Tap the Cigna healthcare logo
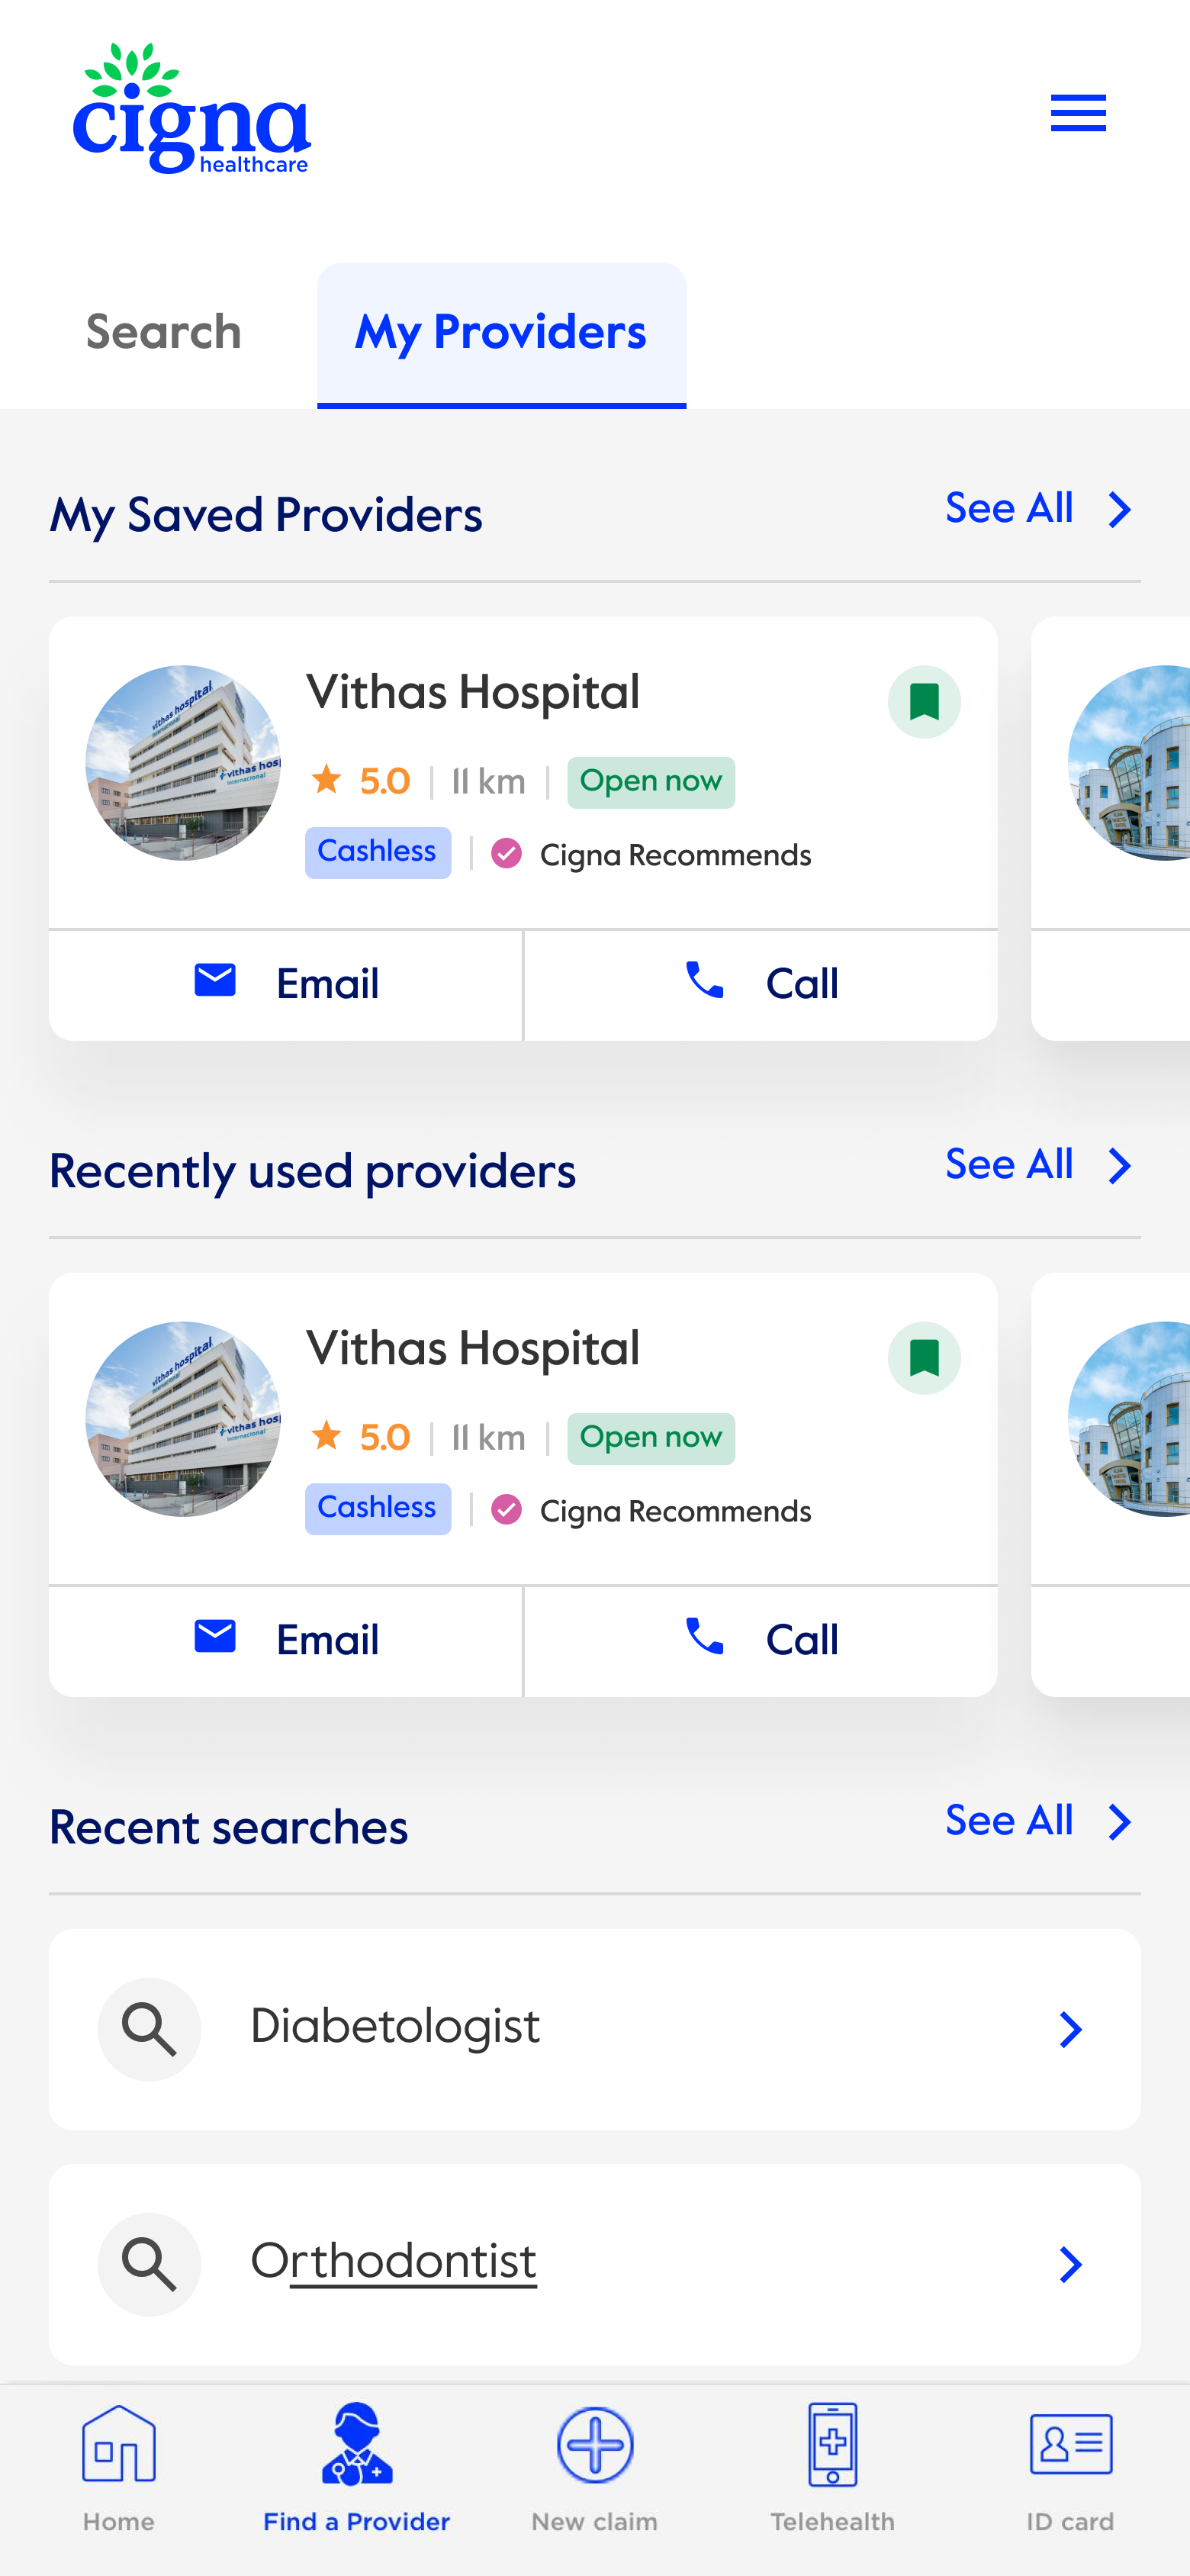 [191, 109]
